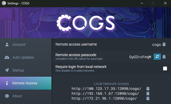Select the passcode text GyGIrcFnqM
The height and width of the screenshot is (104, 171).
click(140, 57)
